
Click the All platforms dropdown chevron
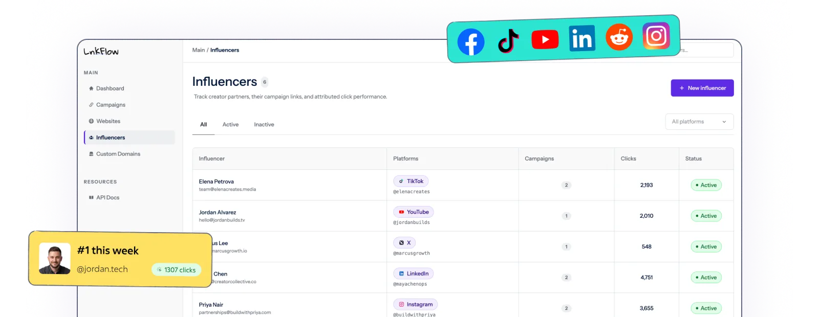tap(724, 122)
